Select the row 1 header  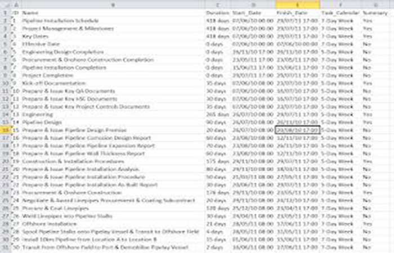point(6,13)
